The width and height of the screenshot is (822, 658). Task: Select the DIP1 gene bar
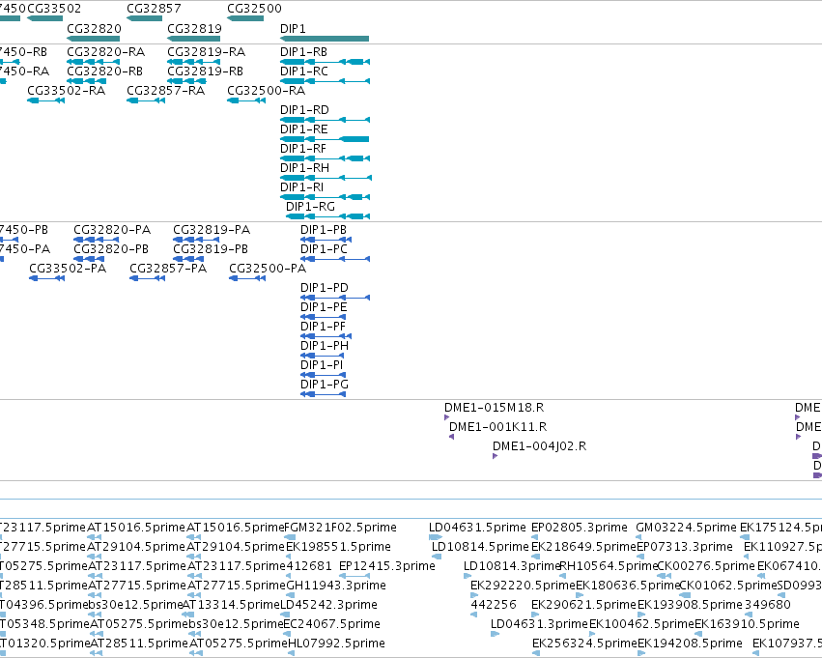pos(325,39)
